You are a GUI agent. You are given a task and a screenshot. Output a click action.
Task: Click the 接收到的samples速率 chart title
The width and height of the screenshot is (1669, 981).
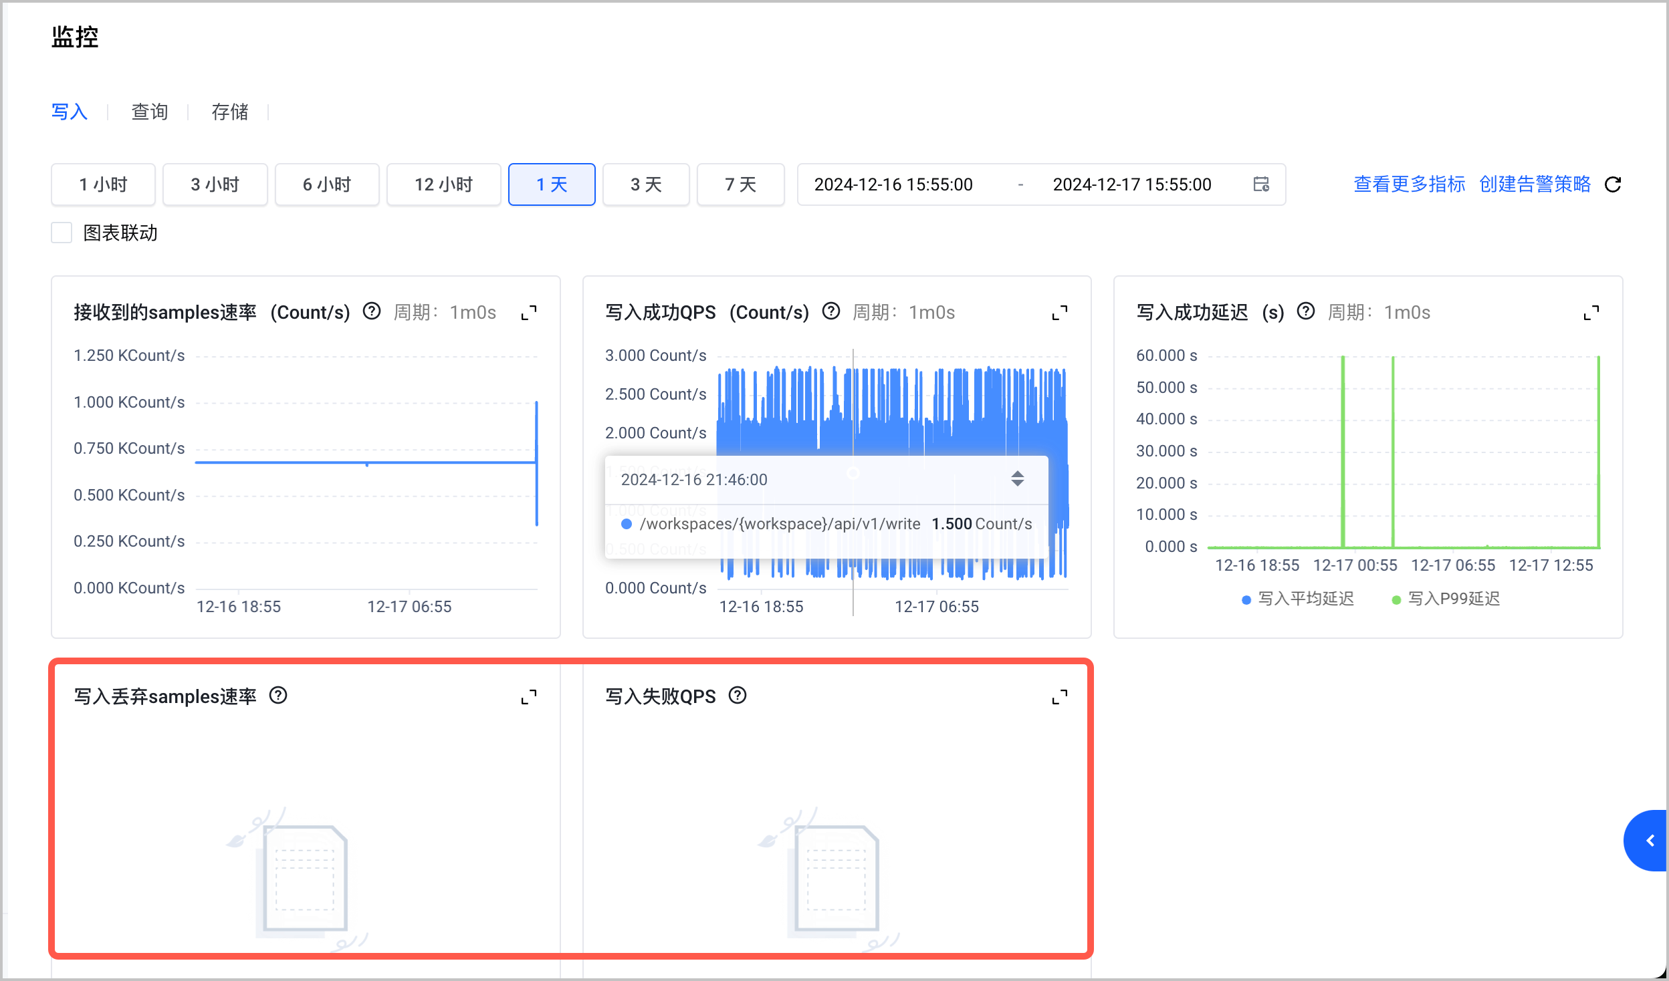[212, 313]
